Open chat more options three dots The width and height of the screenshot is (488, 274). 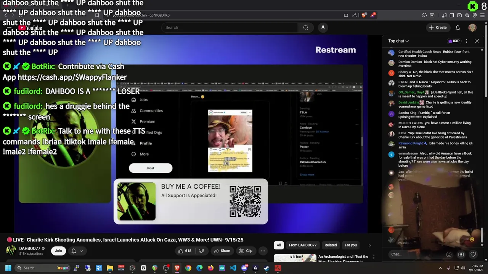point(467,41)
